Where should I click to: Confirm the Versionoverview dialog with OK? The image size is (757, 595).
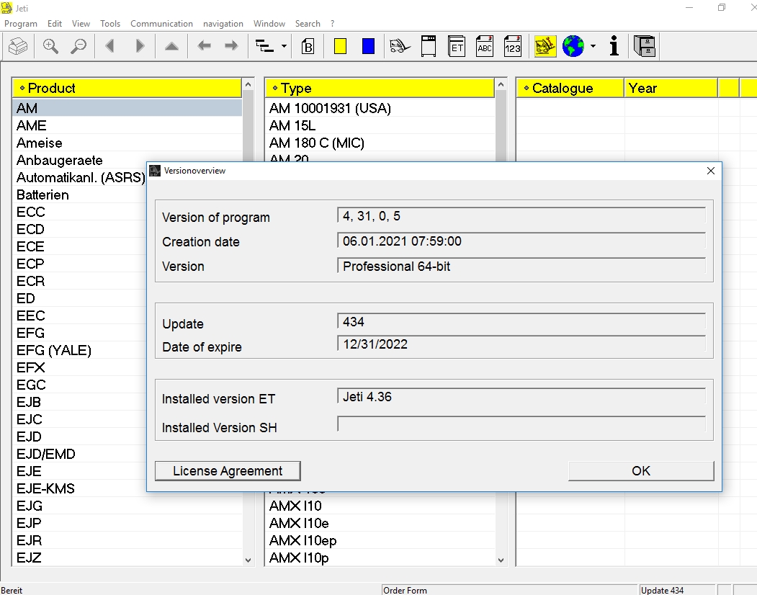[x=640, y=470]
